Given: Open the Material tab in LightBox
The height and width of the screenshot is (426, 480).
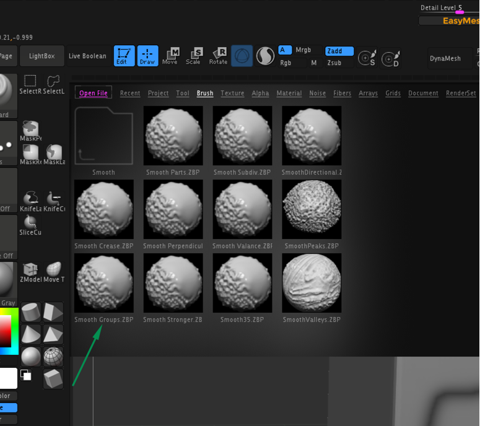Looking at the screenshot, I should (289, 93).
